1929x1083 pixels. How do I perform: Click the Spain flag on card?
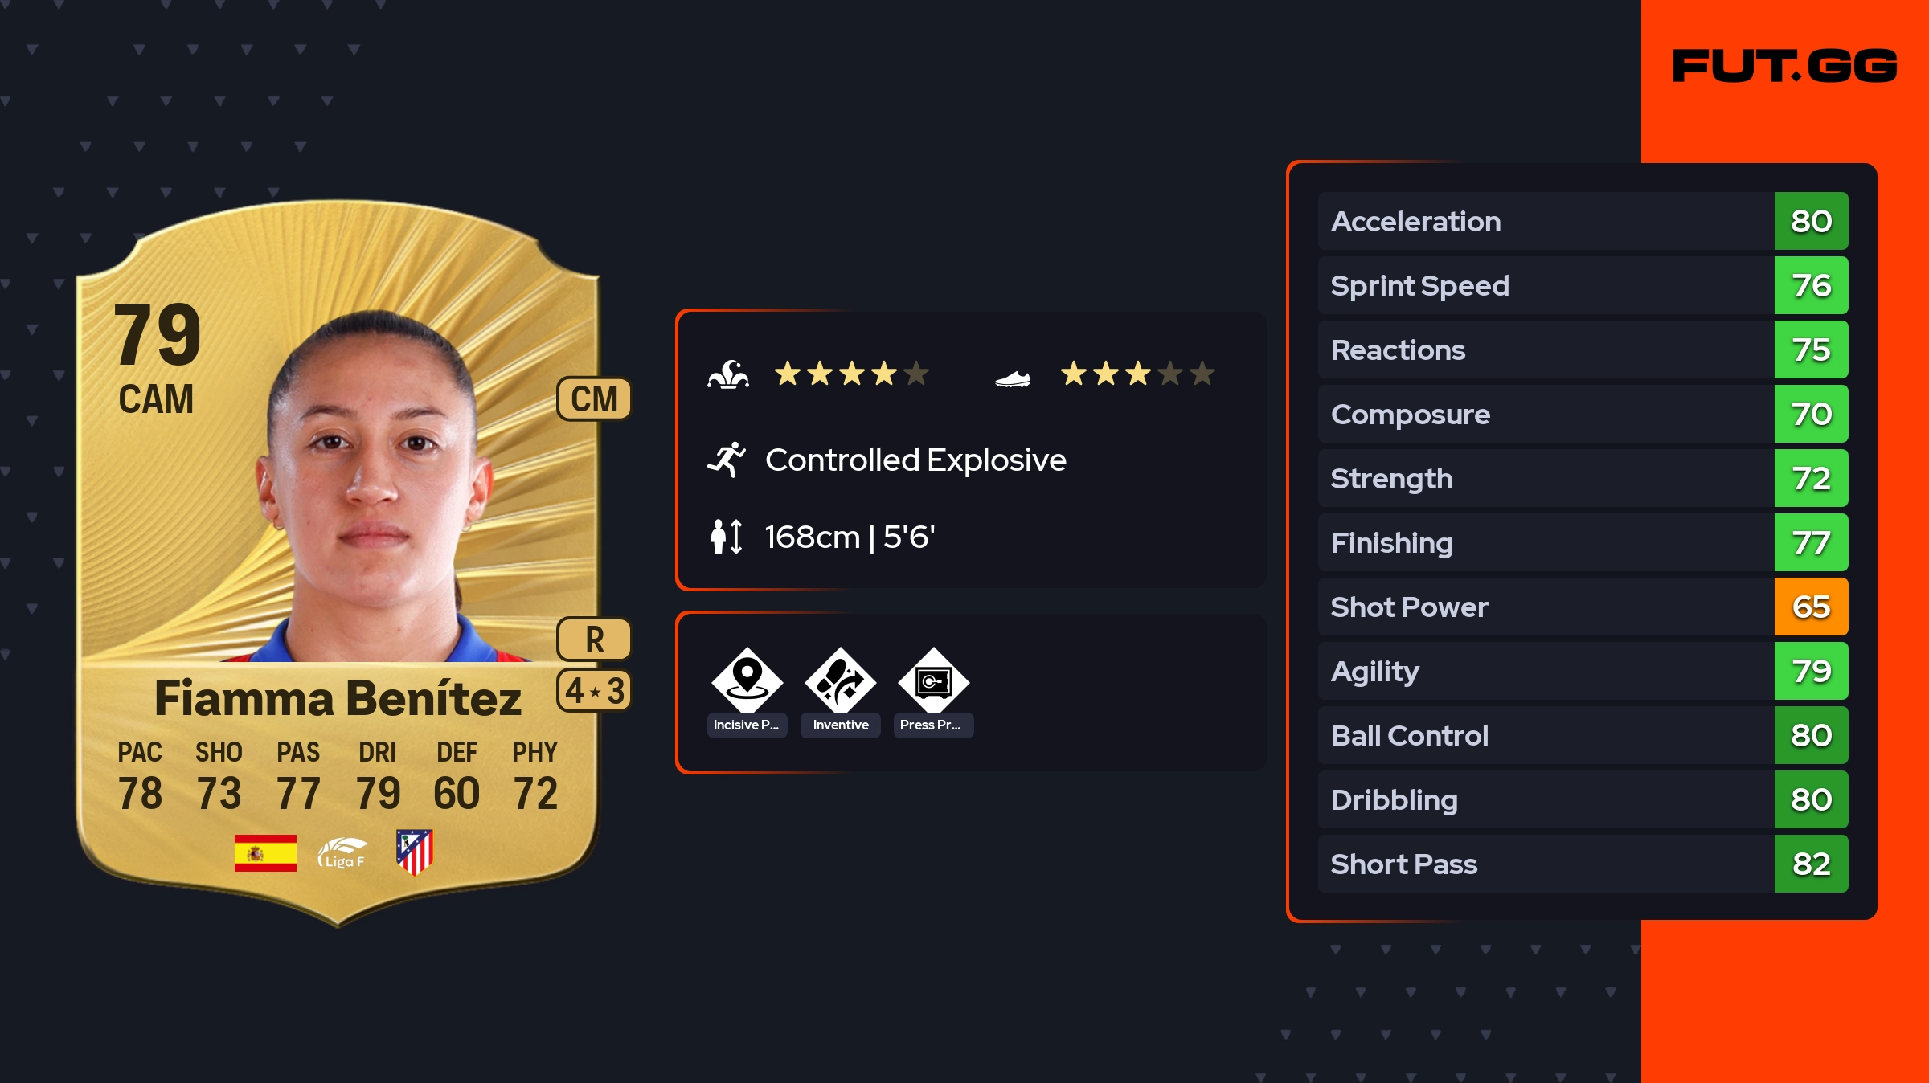coord(265,852)
